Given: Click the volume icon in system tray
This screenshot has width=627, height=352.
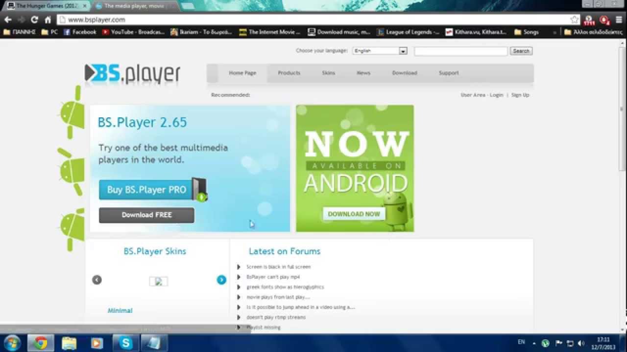Looking at the screenshot, I should [x=581, y=343].
